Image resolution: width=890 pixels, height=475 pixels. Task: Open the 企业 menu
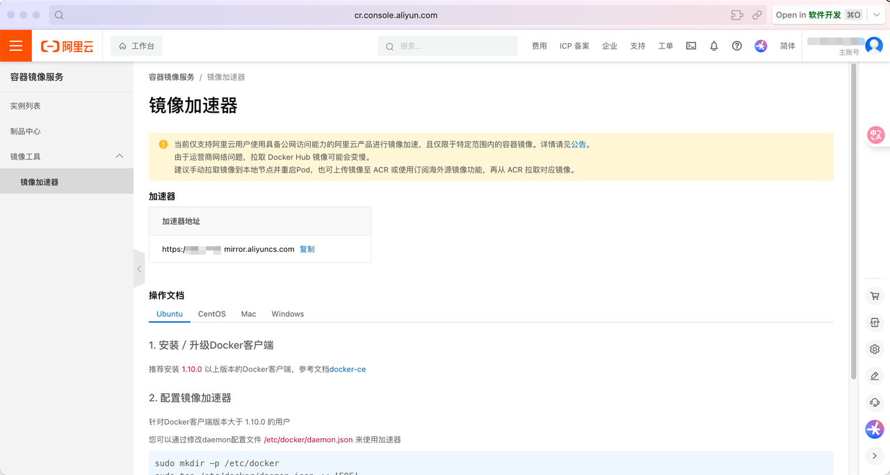coord(610,46)
